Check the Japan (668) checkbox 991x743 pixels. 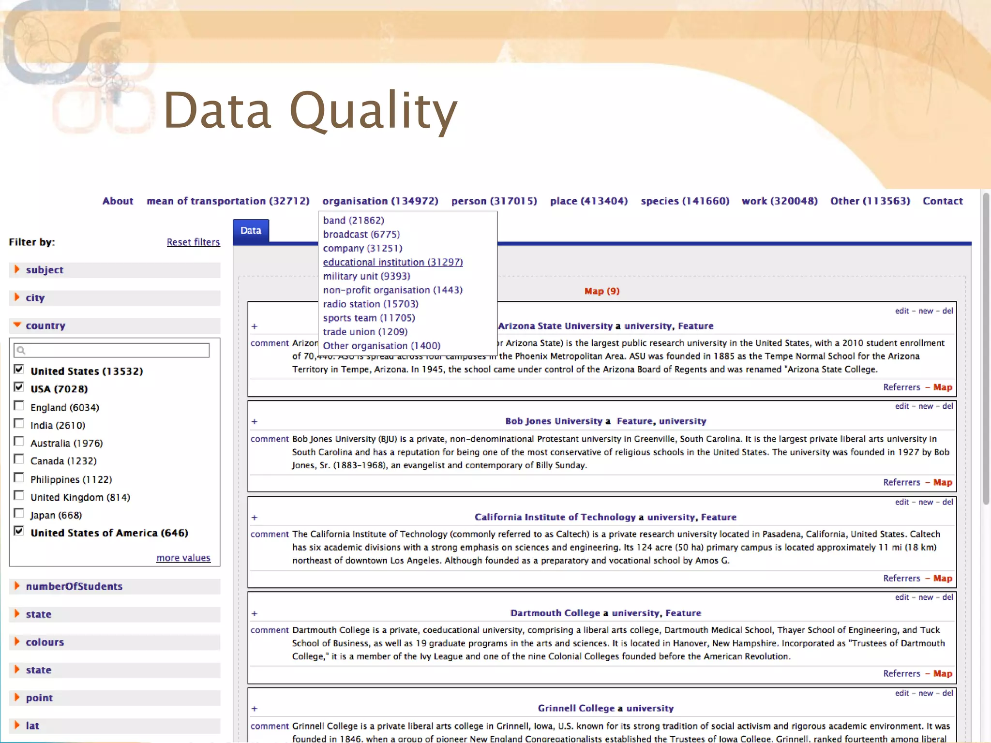[19, 513]
